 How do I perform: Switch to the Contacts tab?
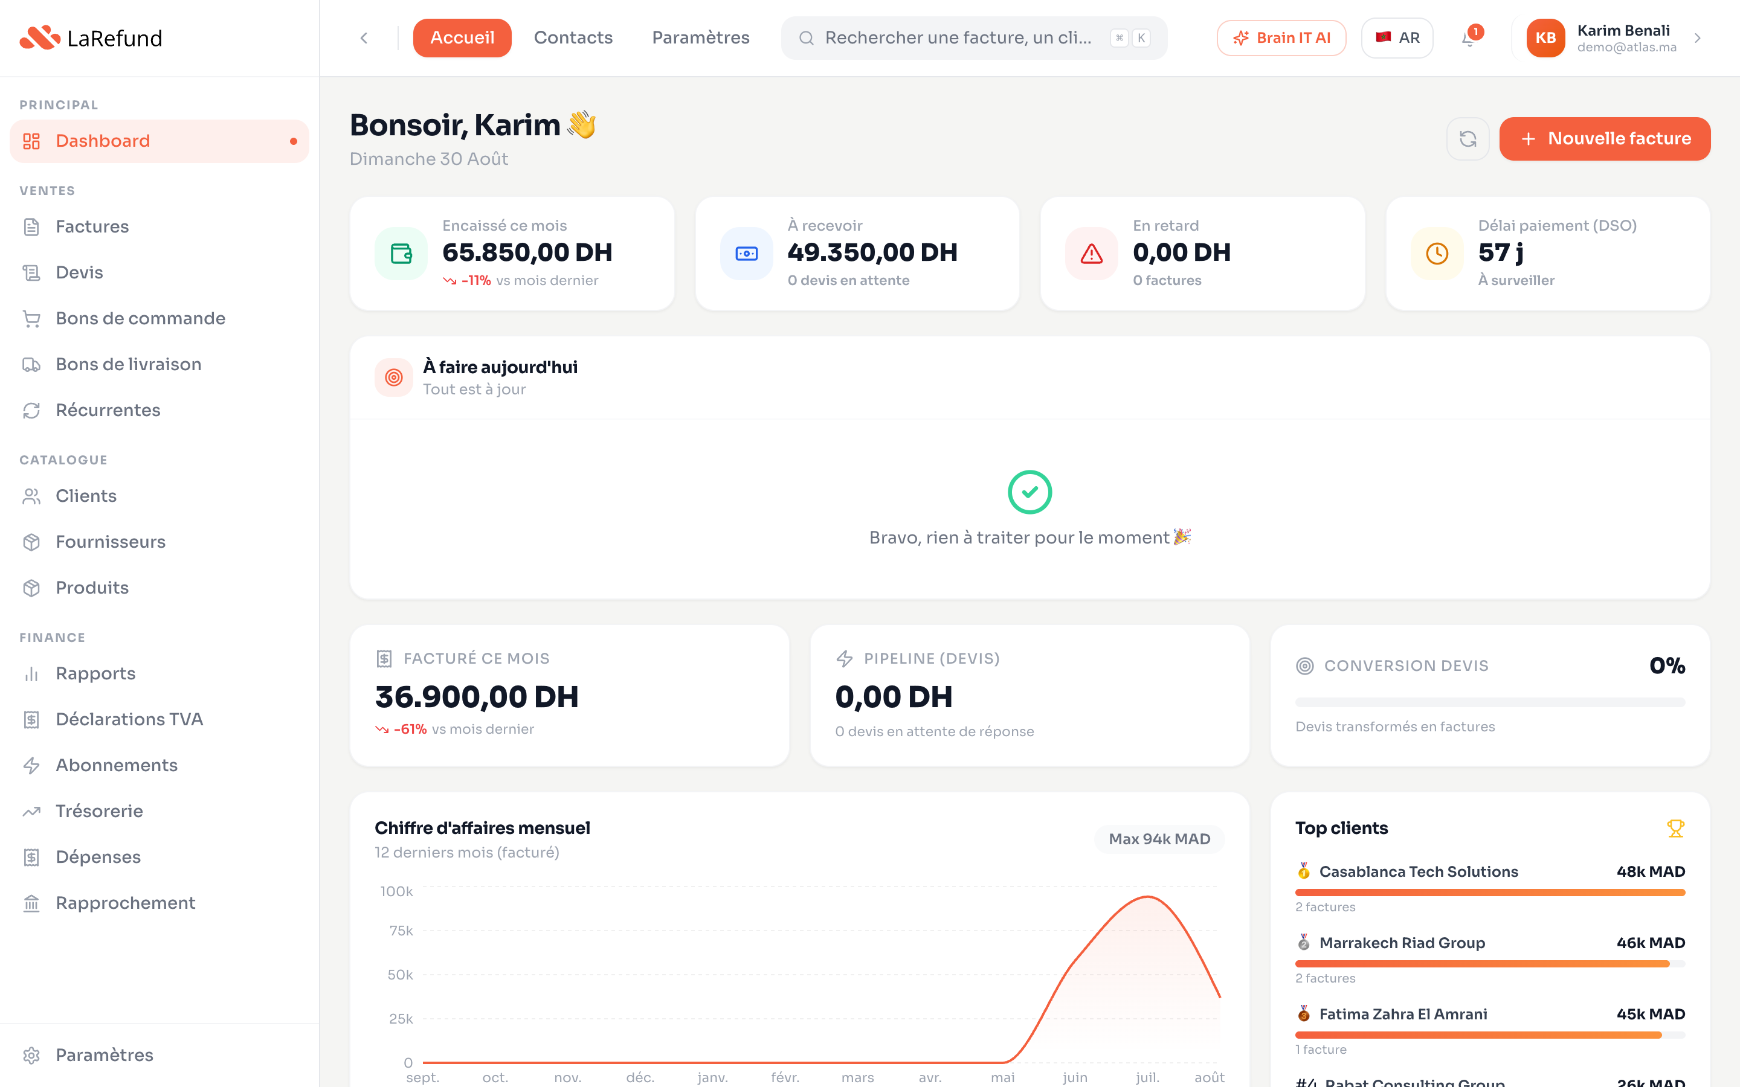tap(573, 38)
